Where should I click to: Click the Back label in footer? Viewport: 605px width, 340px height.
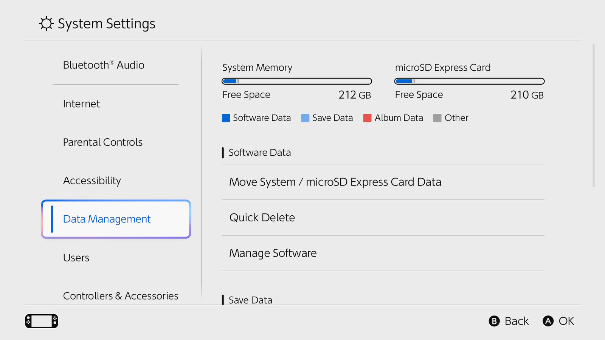coord(517,321)
